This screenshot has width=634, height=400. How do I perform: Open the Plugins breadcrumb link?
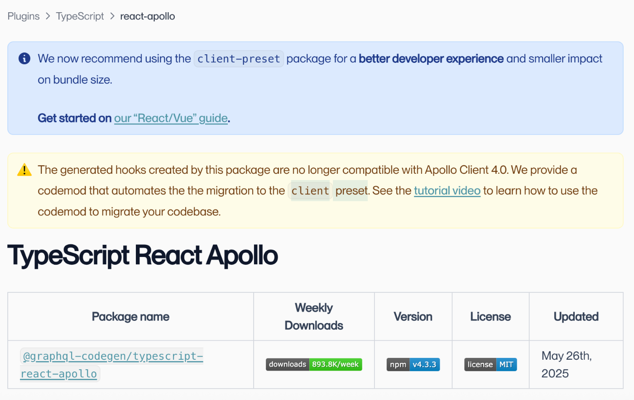coord(24,16)
